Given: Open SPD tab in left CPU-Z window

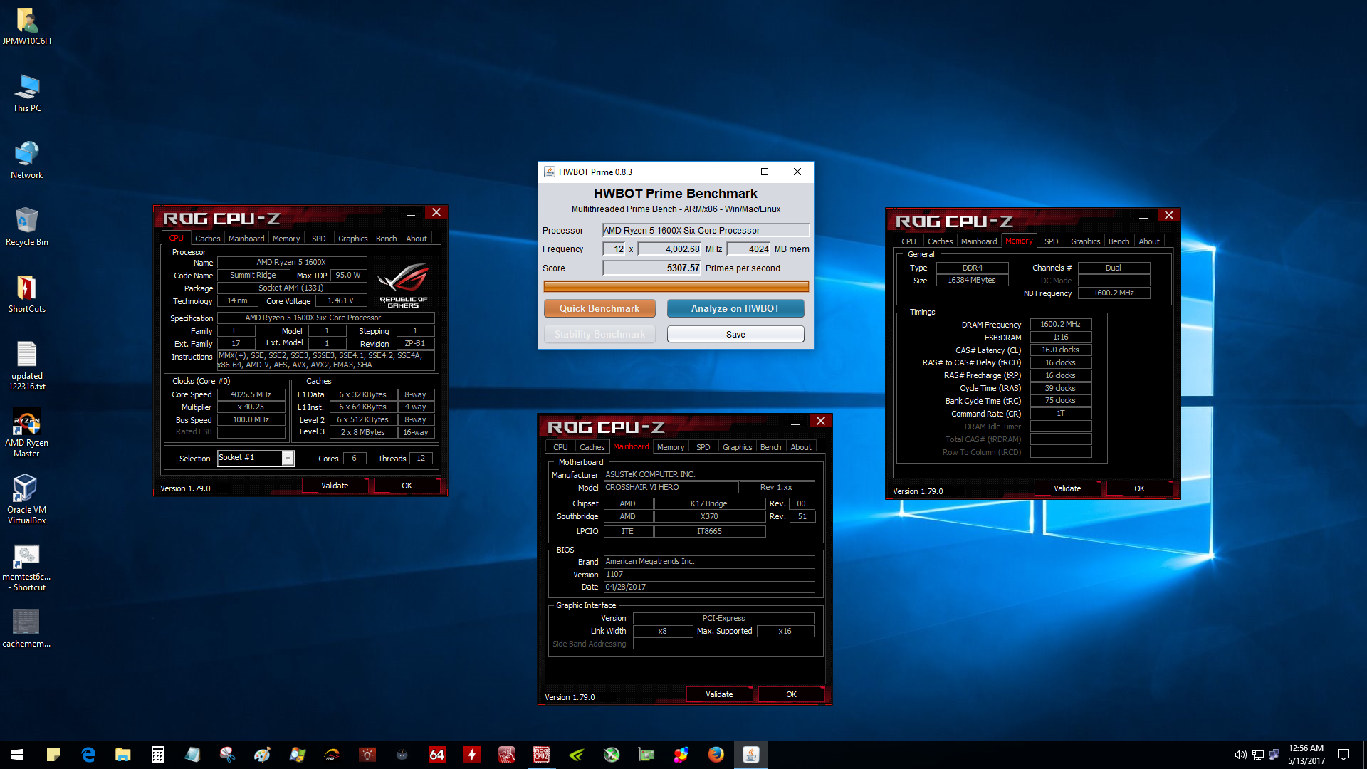Looking at the screenshot, I should tap(319, 239).
